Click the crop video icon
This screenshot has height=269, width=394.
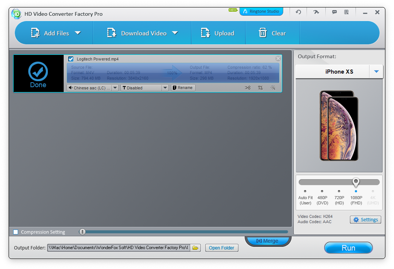click(260, 88)
